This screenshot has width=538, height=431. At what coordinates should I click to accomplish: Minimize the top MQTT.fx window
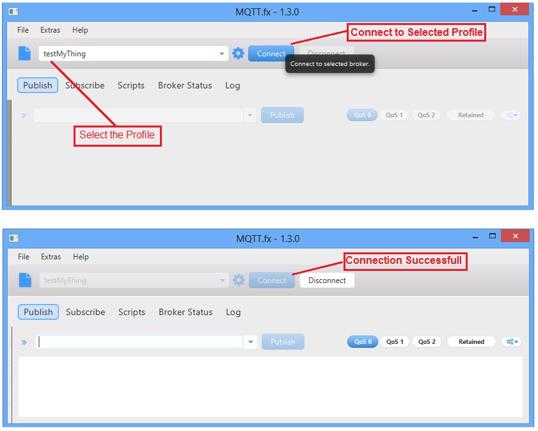click(475, 10)
